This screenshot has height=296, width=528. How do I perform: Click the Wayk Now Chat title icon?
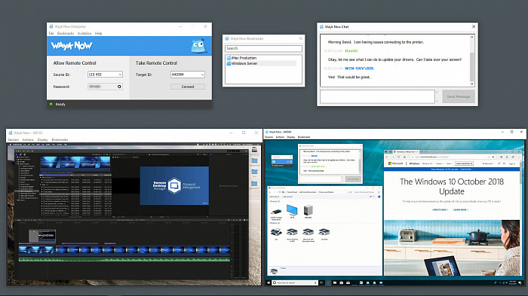[321, 26]
